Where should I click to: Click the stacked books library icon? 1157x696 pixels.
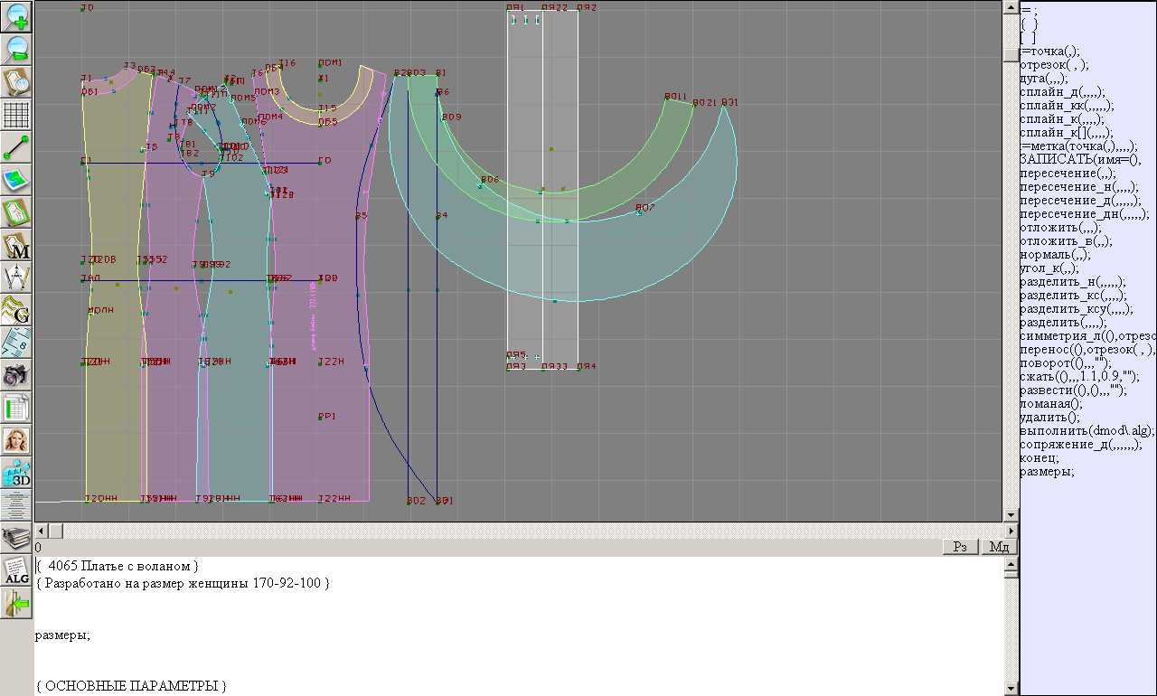pyautogui.click(x=17, y=538)
